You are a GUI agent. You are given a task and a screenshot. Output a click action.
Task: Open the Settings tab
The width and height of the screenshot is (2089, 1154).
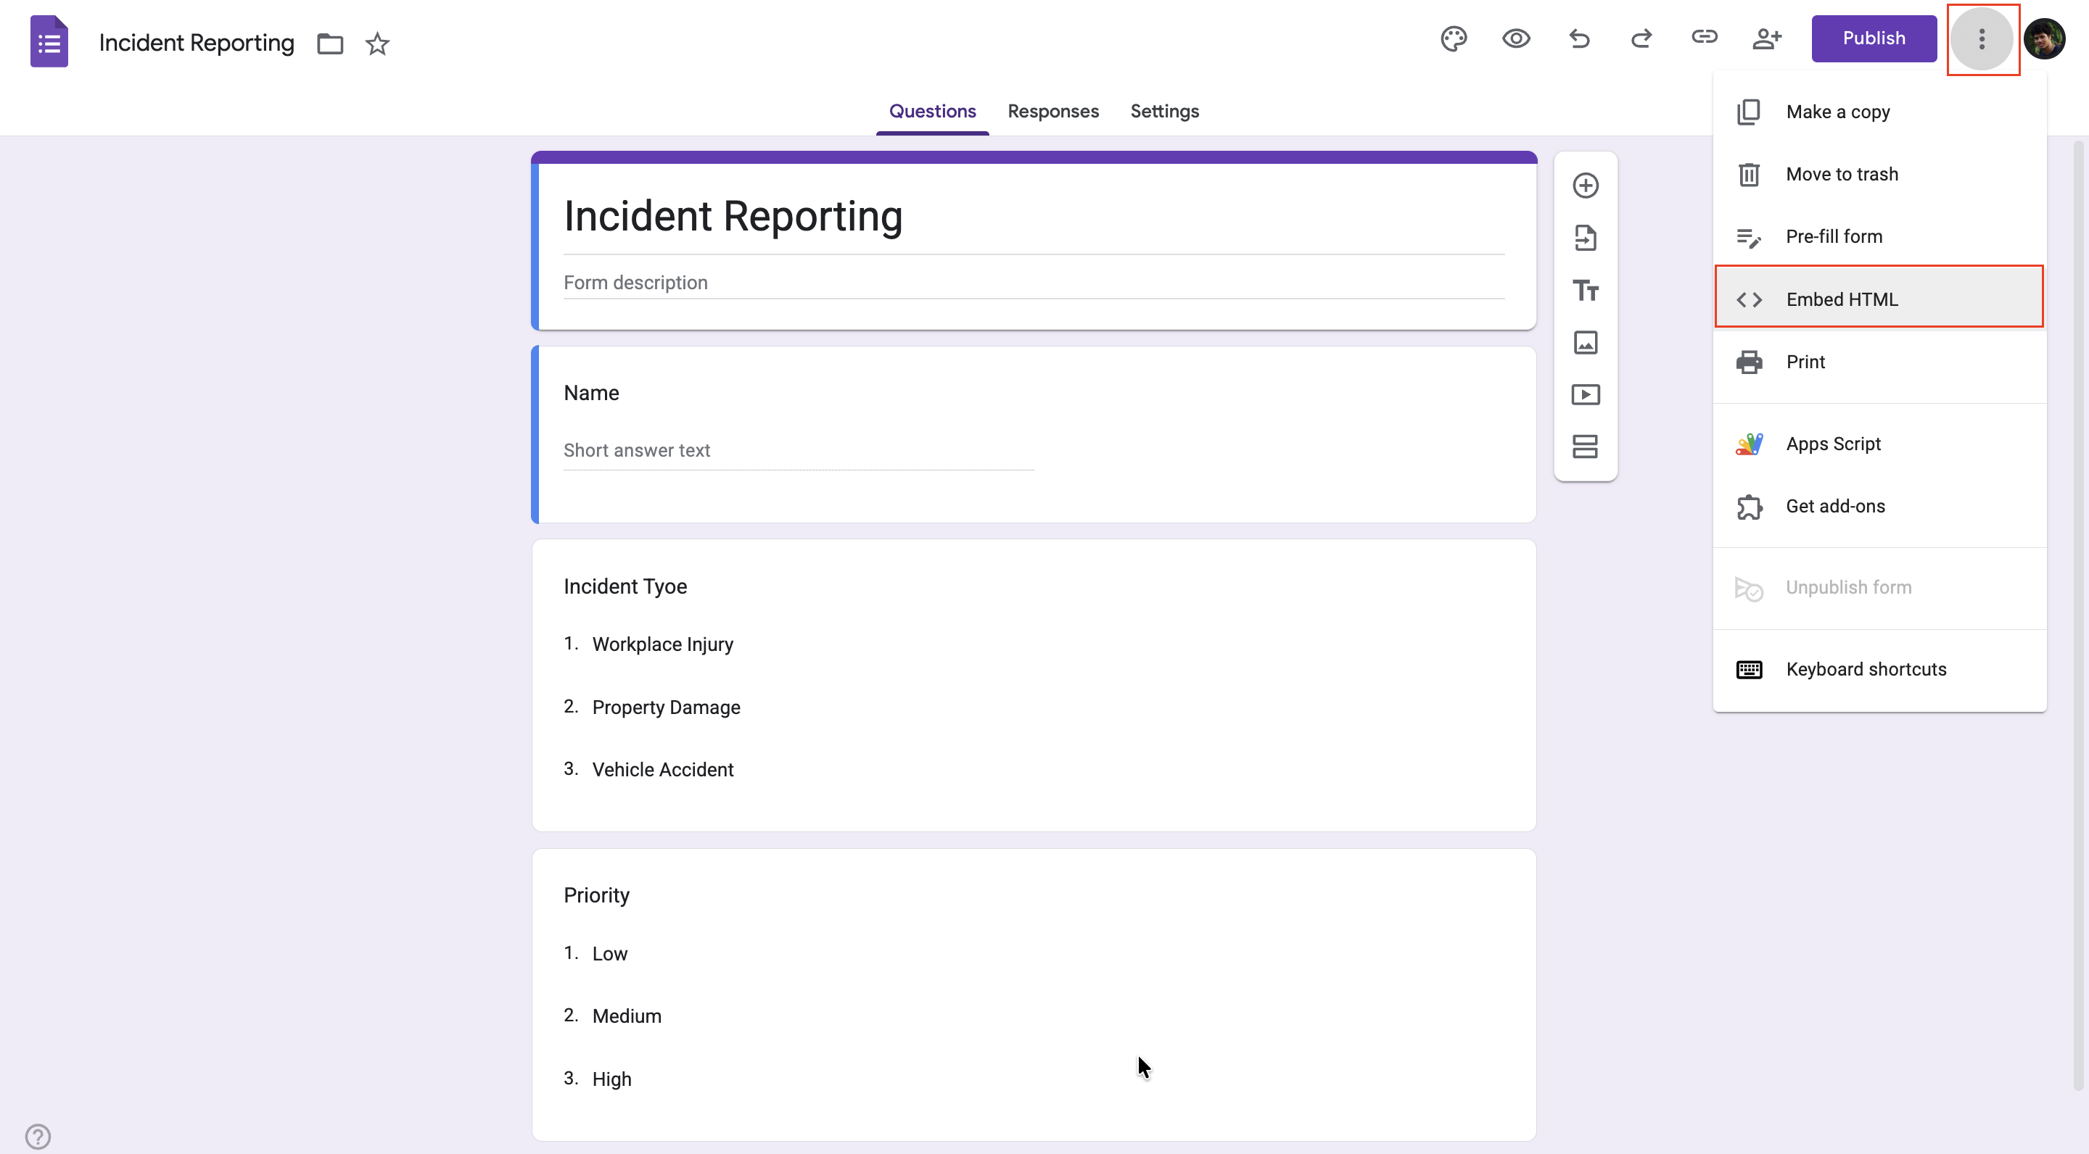tap(1164, 112)
